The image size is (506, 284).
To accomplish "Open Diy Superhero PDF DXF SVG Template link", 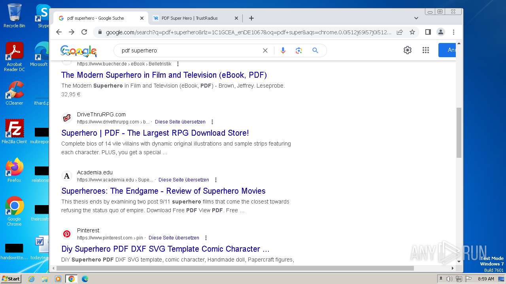I will click(165, 249).
